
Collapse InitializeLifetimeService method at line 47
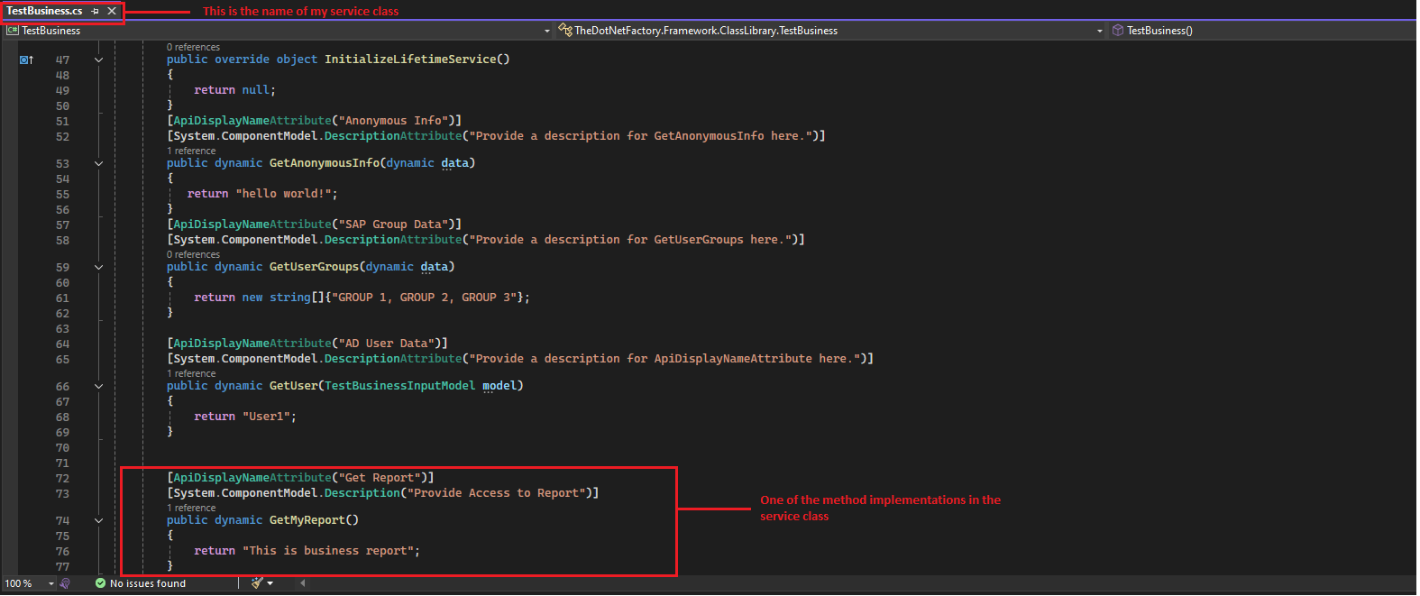click(x=99, y=60)
